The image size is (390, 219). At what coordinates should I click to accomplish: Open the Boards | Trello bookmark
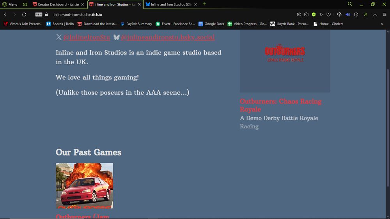pos(60,24)
